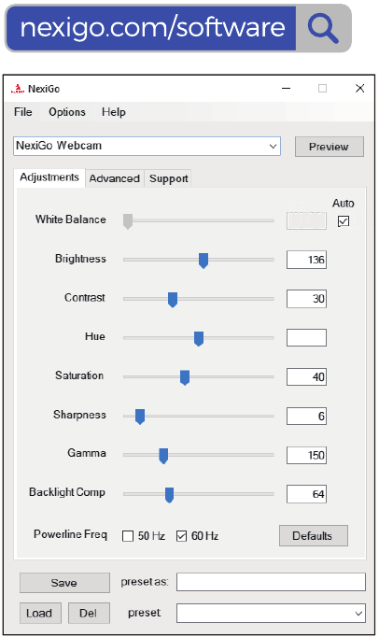Image resolution: width=379 pixels, height=637 pixels.
Task: Reset settings with the Defaults button
Action: point(314,536)
